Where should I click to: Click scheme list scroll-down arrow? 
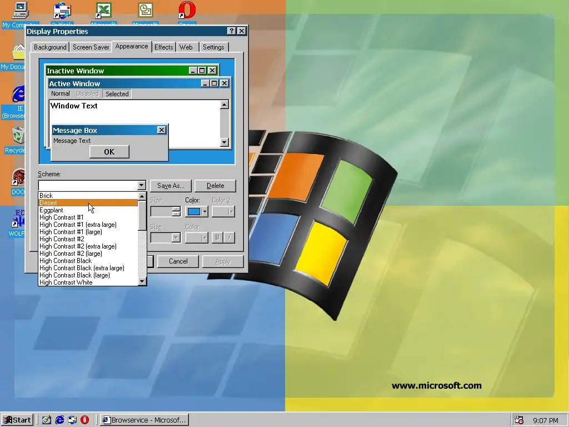point(142,281)
